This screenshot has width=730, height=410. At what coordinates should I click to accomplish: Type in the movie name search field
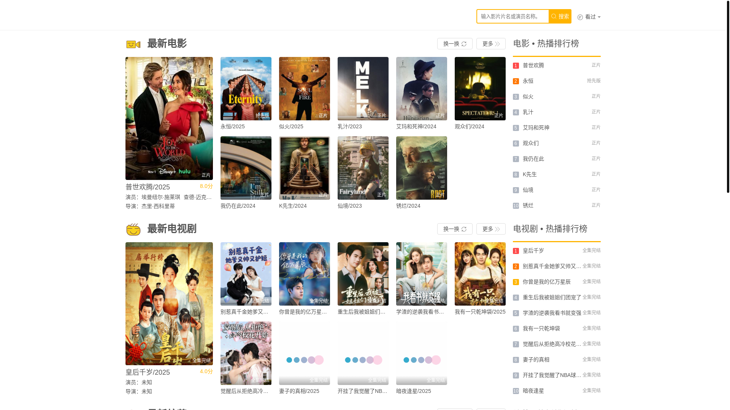coord(512,16)
